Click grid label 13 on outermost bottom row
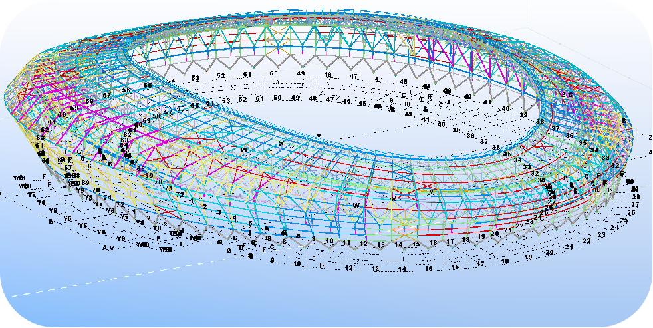 [375, 269]
